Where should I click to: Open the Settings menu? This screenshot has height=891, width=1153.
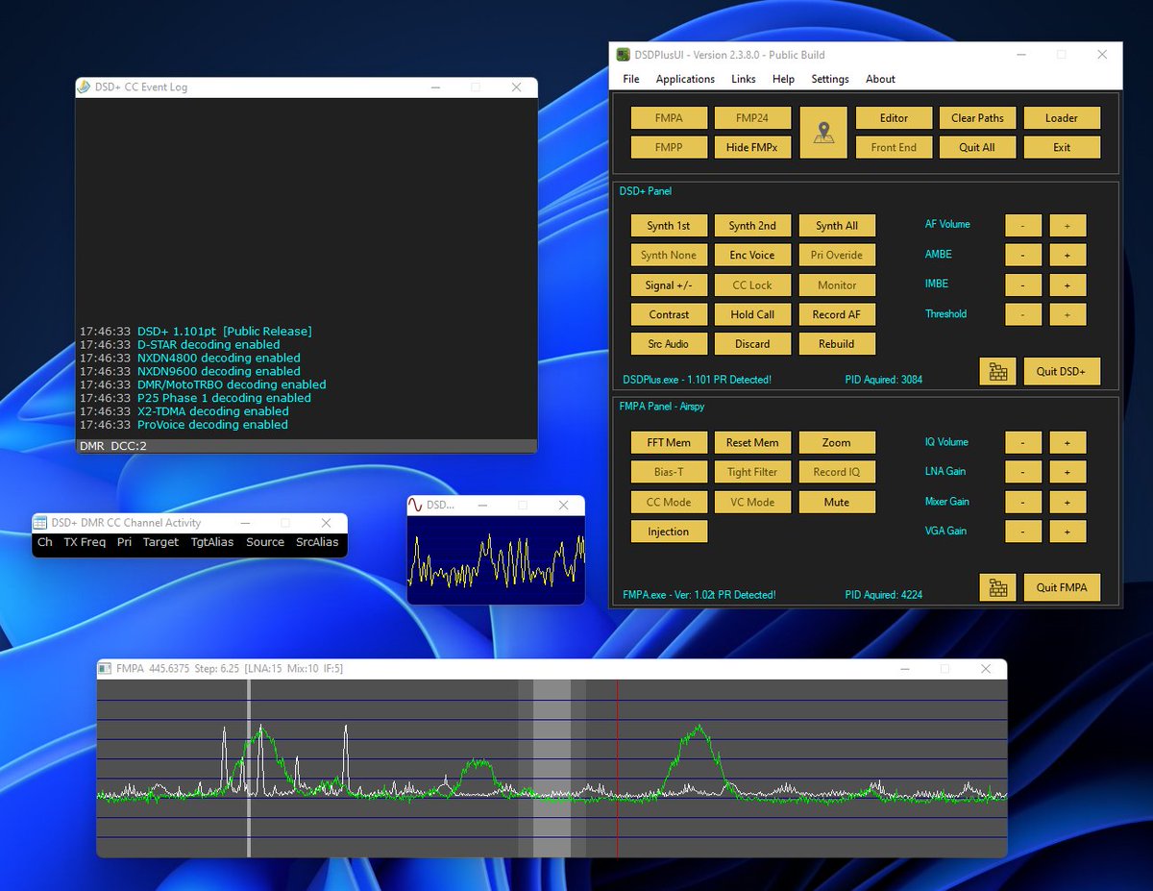click(830, 79)
